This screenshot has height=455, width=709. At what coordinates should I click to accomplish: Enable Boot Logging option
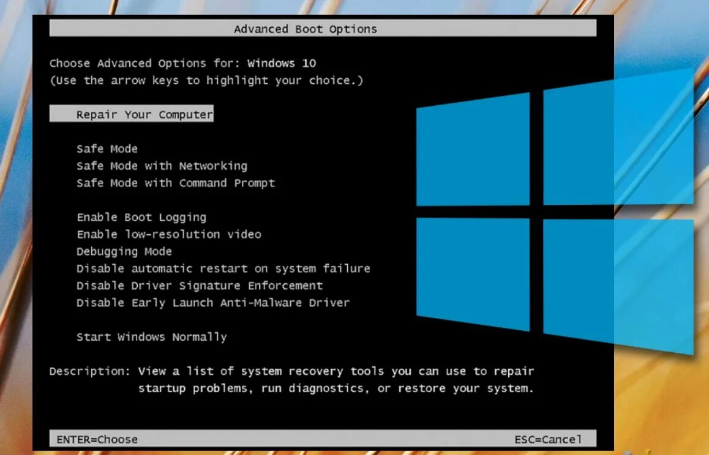pyautogui.click(x=141, y=217)
